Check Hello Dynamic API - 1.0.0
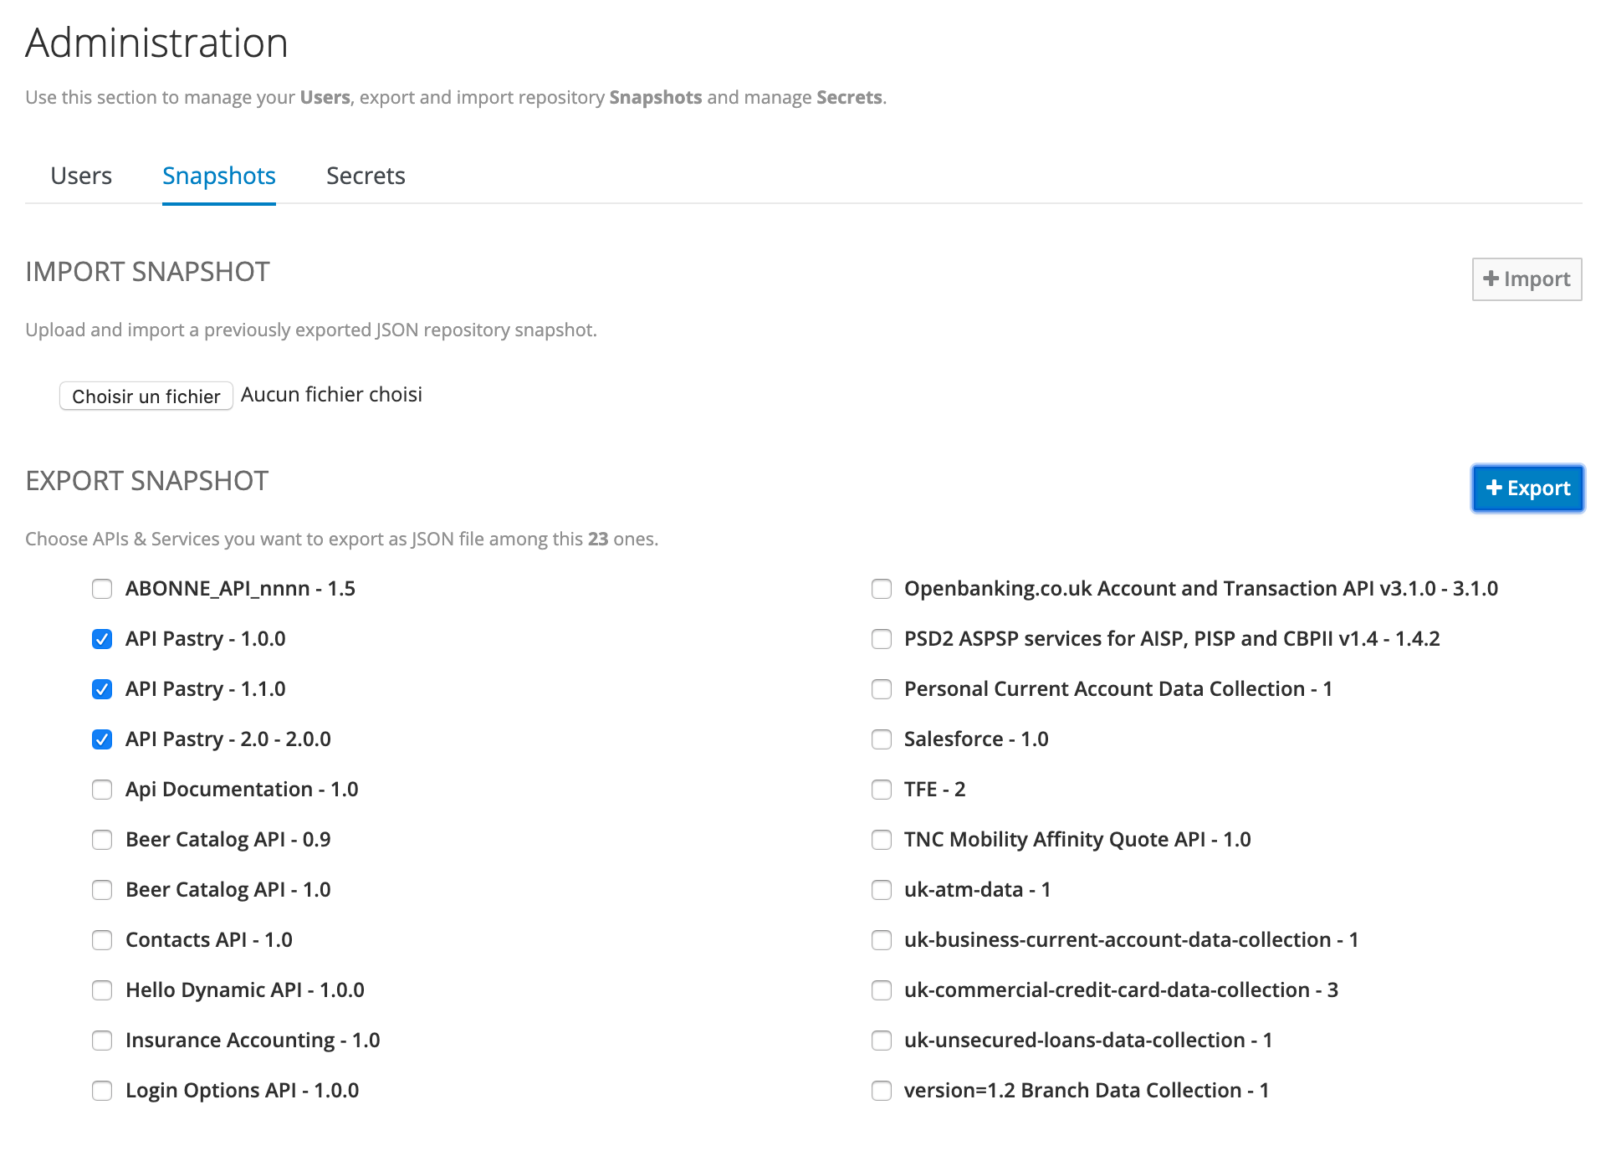Screen dimensions: 1606x1166 tap(101, 990)
